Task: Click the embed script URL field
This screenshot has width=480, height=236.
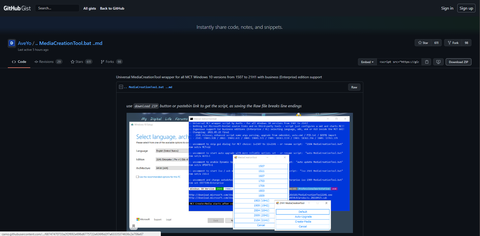Action: pos(399,62)
